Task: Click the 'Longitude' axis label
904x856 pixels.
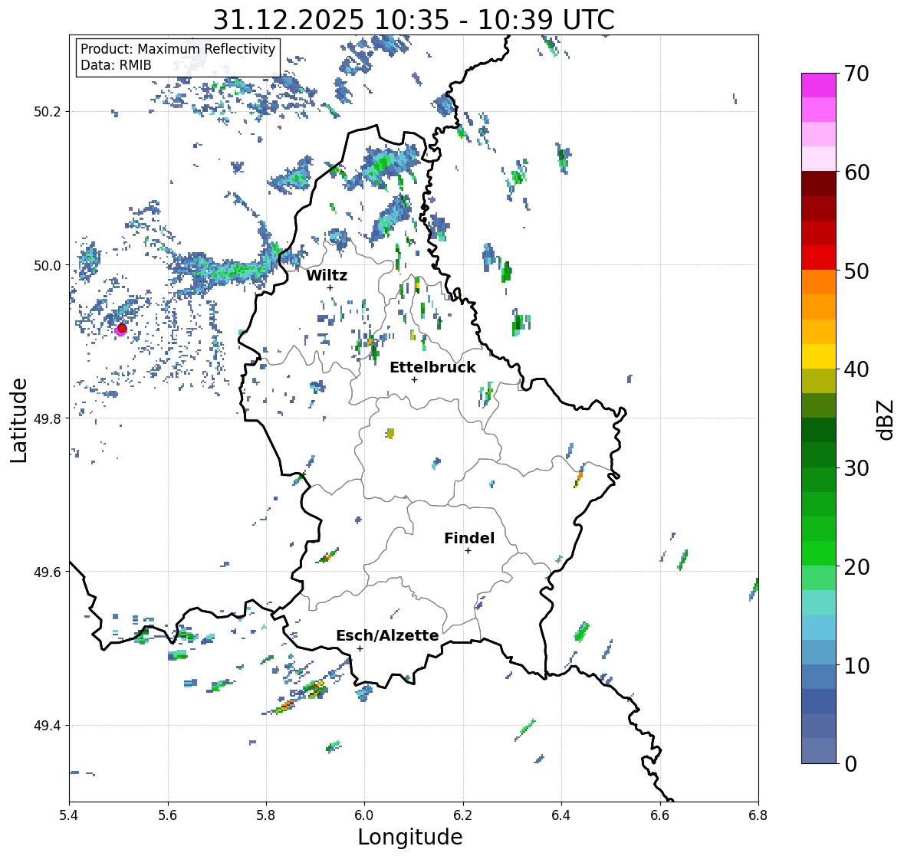Action: pyautogui.click(x=410, y=837)
